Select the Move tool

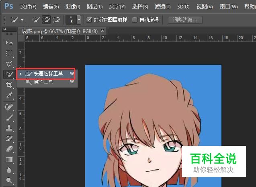pos(9,43)
